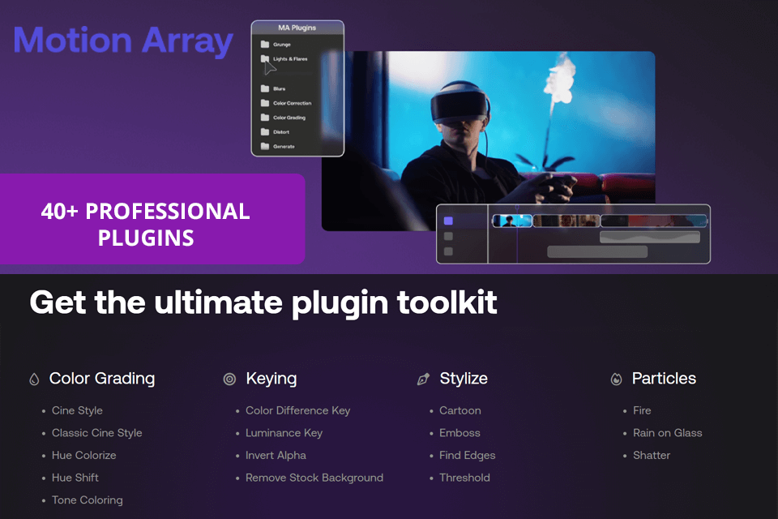Click the Particles flame icon
This screenshot has height=519, width=778.
616,380
